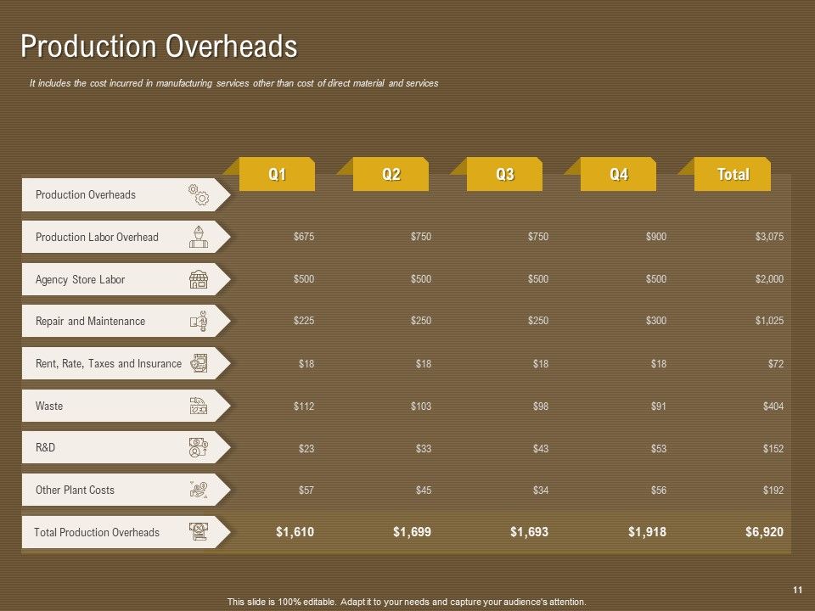Select the $3,075 labor overhead total

pyautogui.click(x=769, y=237)
